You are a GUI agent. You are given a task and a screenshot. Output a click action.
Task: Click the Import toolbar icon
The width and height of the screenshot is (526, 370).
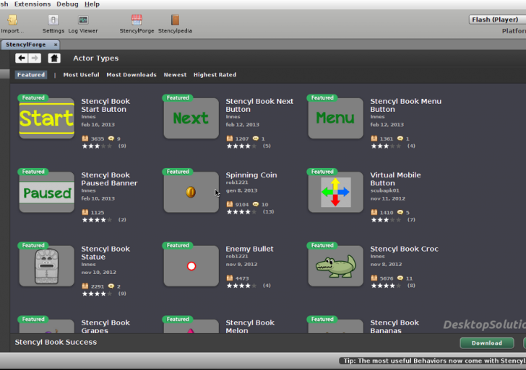click(x=12, y=20)
